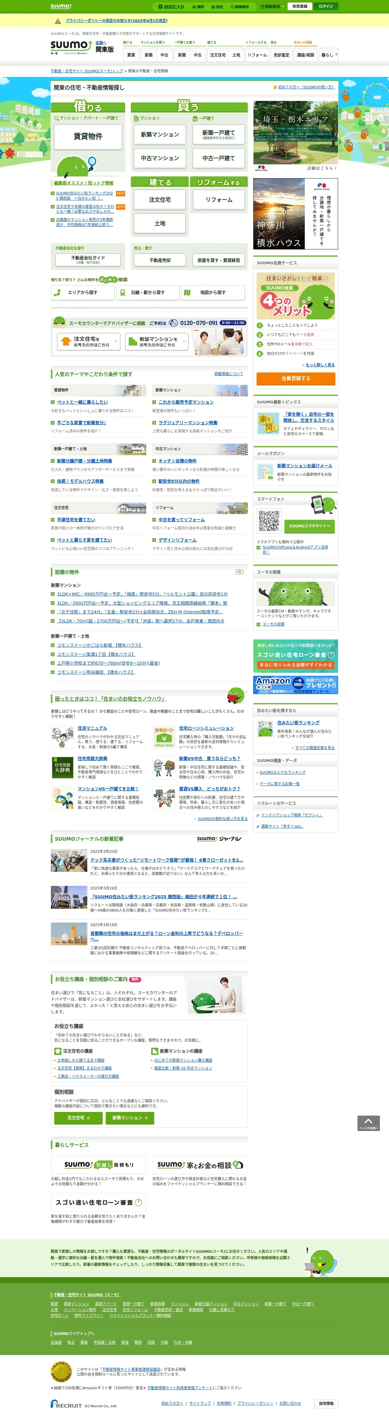This screenshot has height=1422, width=389.
Task: Open 初めての方へ SUUMO usage guide link
Action: (306, 87)
